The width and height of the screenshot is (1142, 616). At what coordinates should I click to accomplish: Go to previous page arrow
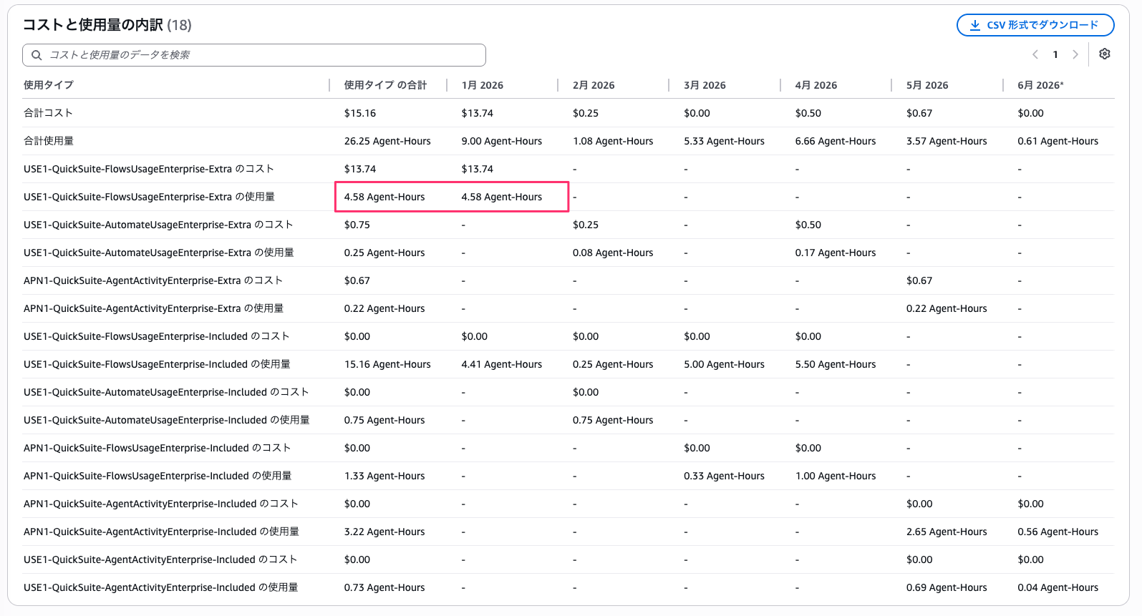click(x=1035, y=54)
